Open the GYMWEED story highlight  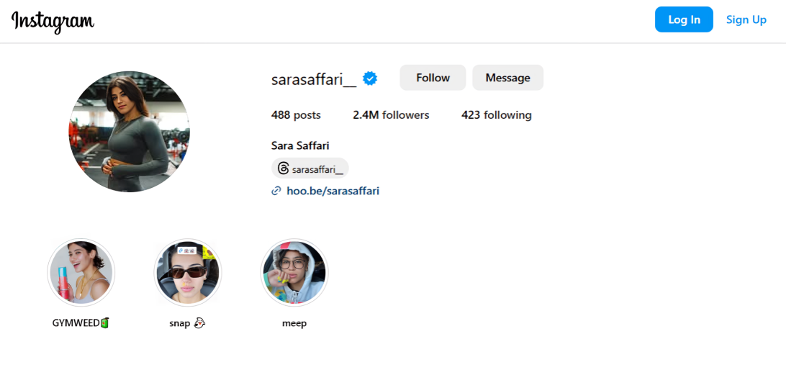pyautogui.click(x=81, y=272)
